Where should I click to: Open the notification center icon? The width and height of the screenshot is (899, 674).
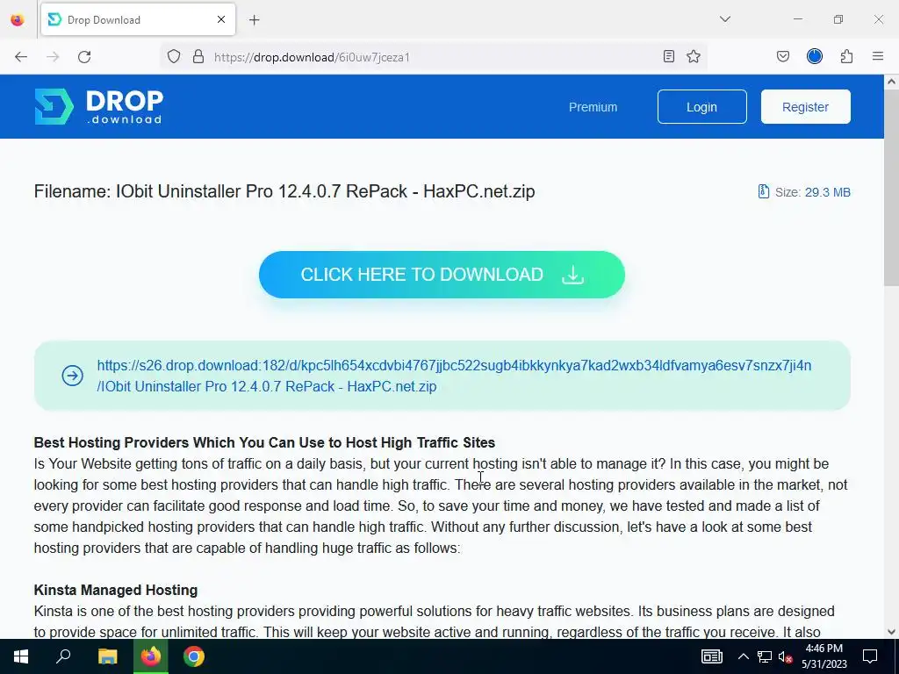870,656
